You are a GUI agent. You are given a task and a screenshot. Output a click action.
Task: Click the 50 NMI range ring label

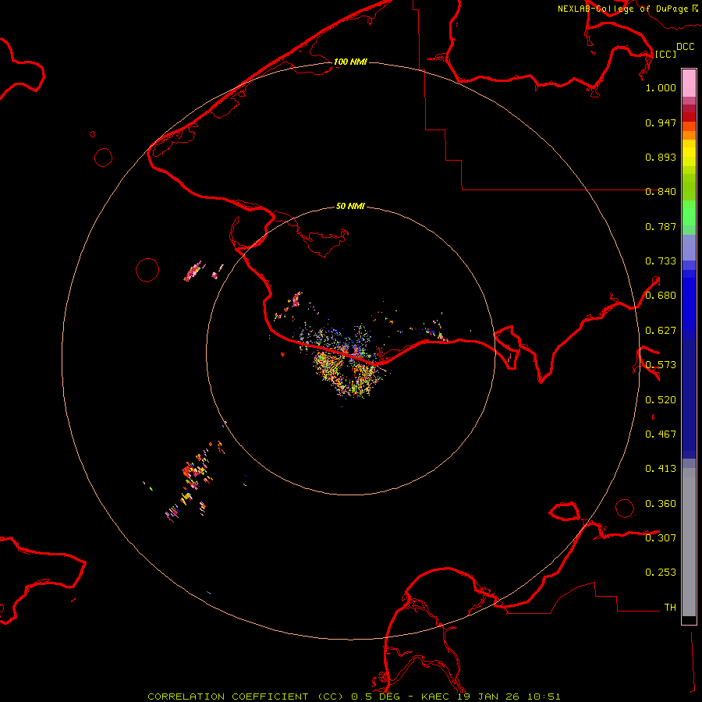pyautogui.click(x=350, y=206)
